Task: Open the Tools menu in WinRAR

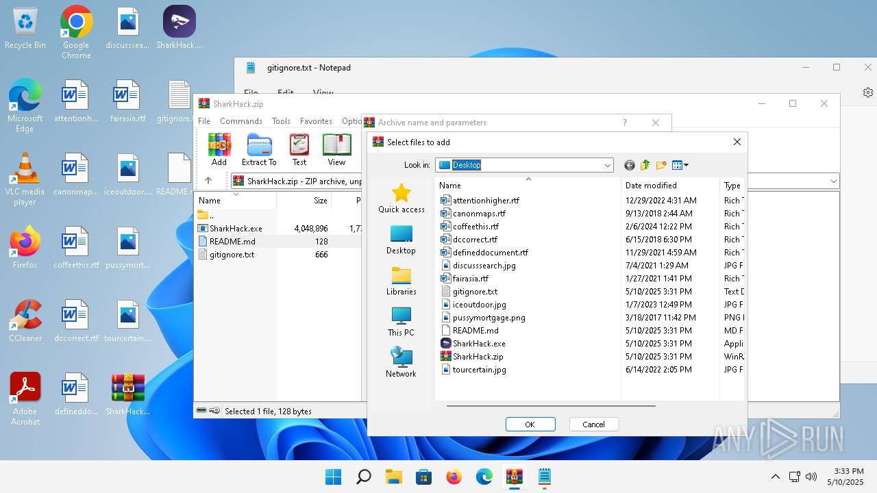Action: click(x=281, y=121)
